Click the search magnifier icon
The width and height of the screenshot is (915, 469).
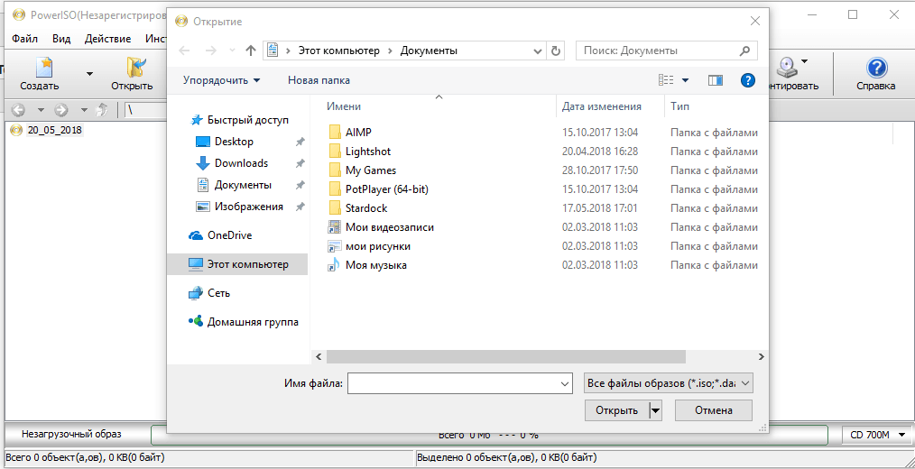(744, 51)
